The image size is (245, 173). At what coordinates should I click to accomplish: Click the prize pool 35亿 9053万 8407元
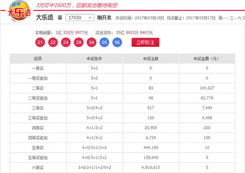pos(134,33)
